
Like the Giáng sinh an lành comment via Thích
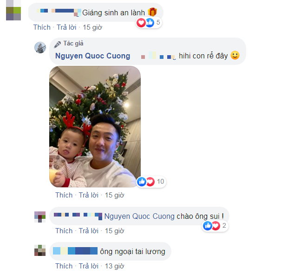click(x=42, y=27)
